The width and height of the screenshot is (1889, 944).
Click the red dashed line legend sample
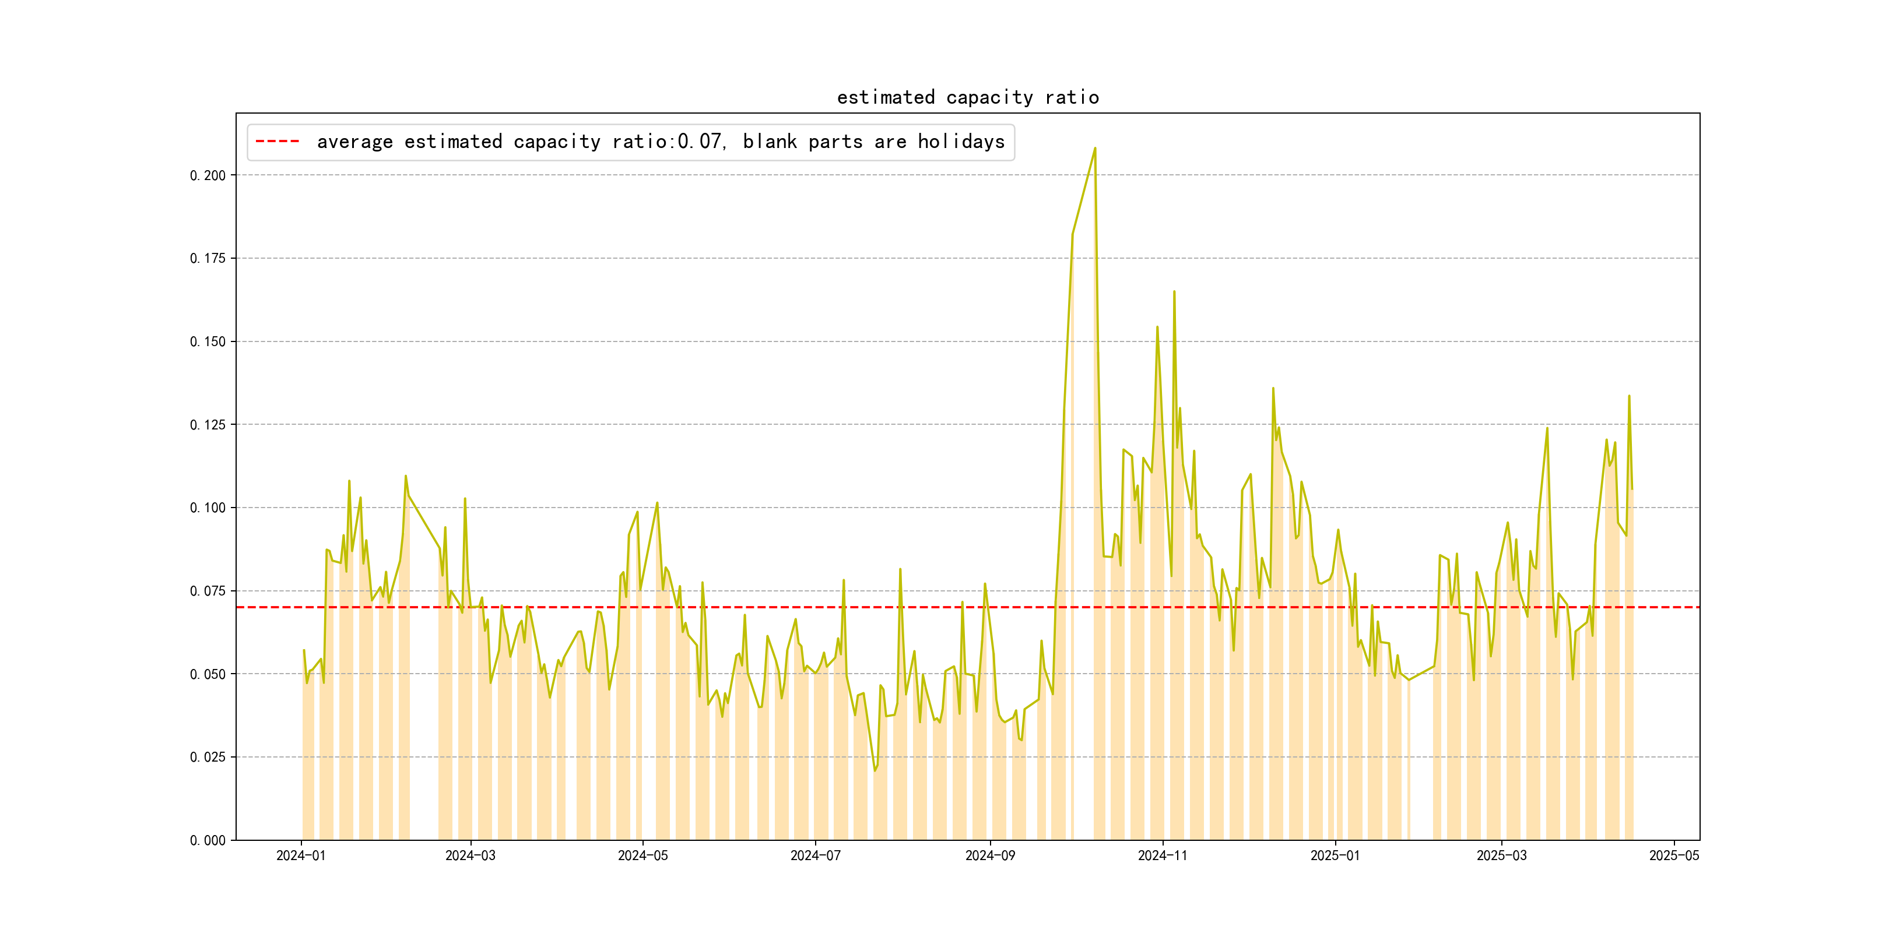[x=277, y=142]
